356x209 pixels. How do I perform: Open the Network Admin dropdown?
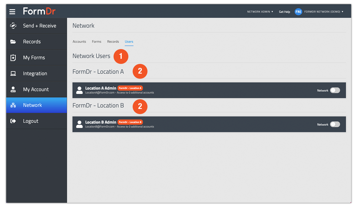(260, 12)
